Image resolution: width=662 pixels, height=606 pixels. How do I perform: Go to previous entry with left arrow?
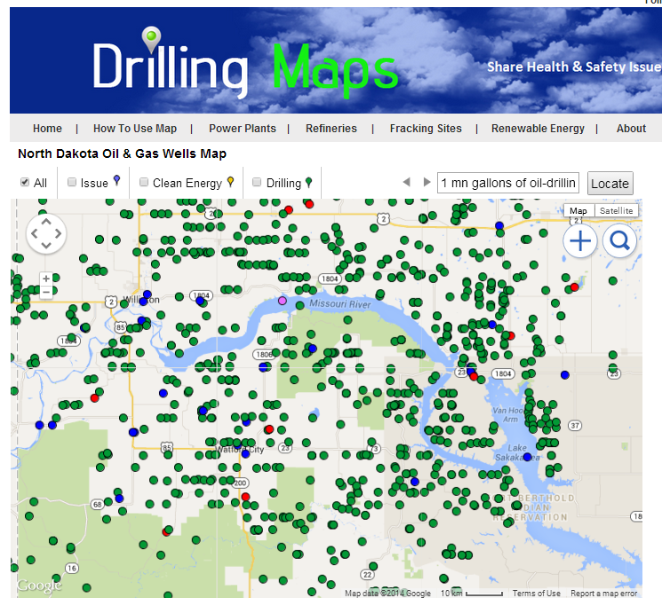(407, 182)
